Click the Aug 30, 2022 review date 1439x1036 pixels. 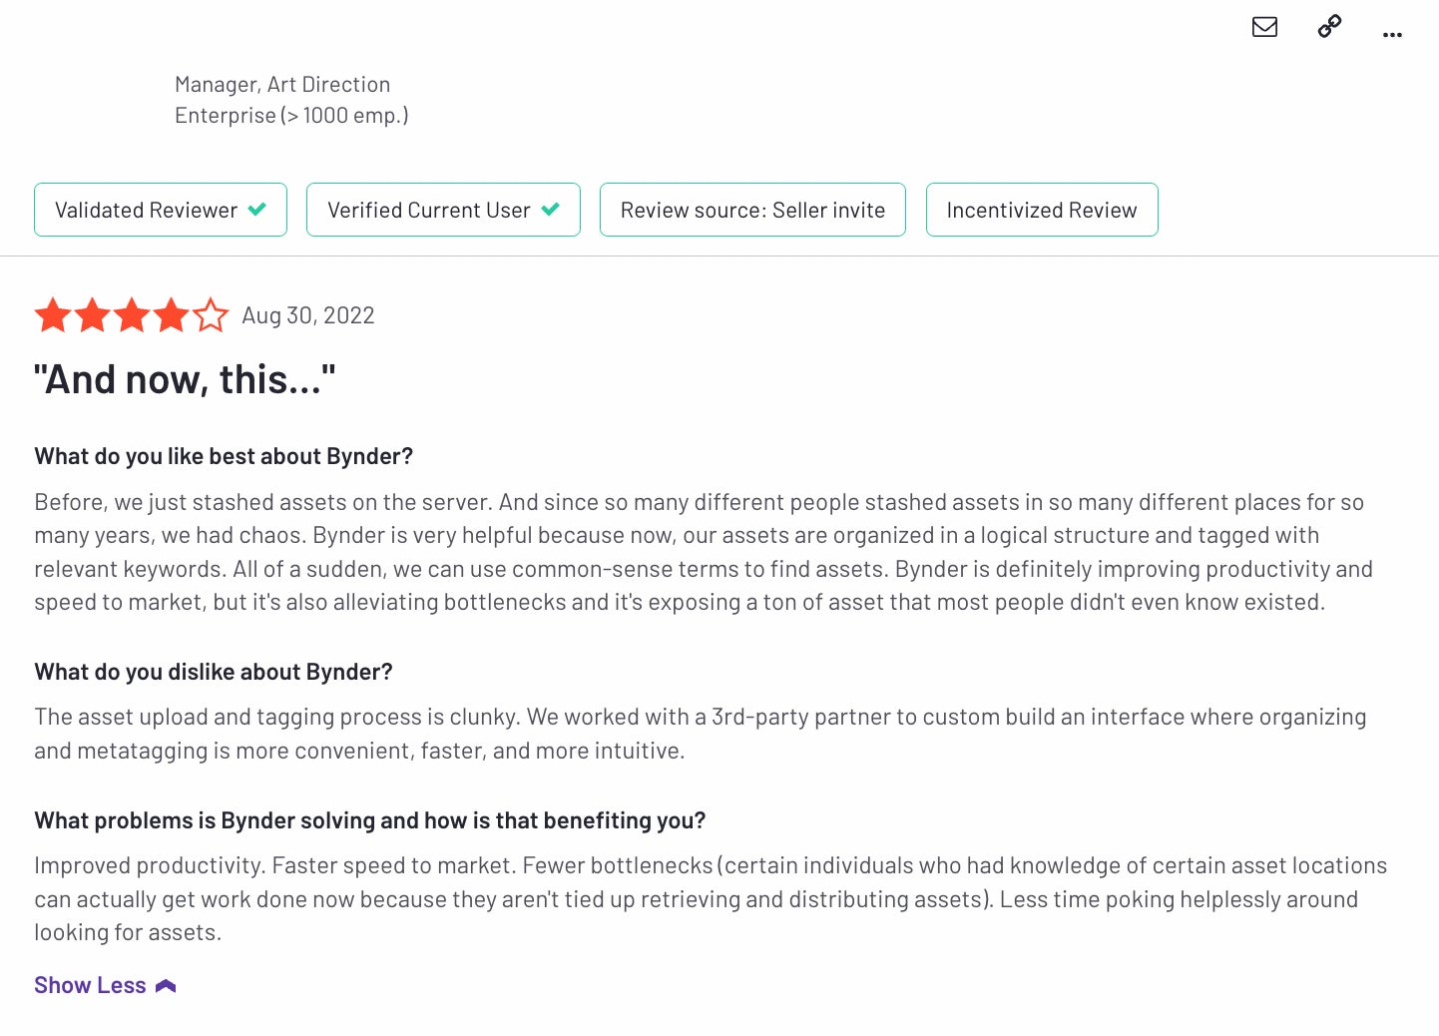(x=308, y=315)
